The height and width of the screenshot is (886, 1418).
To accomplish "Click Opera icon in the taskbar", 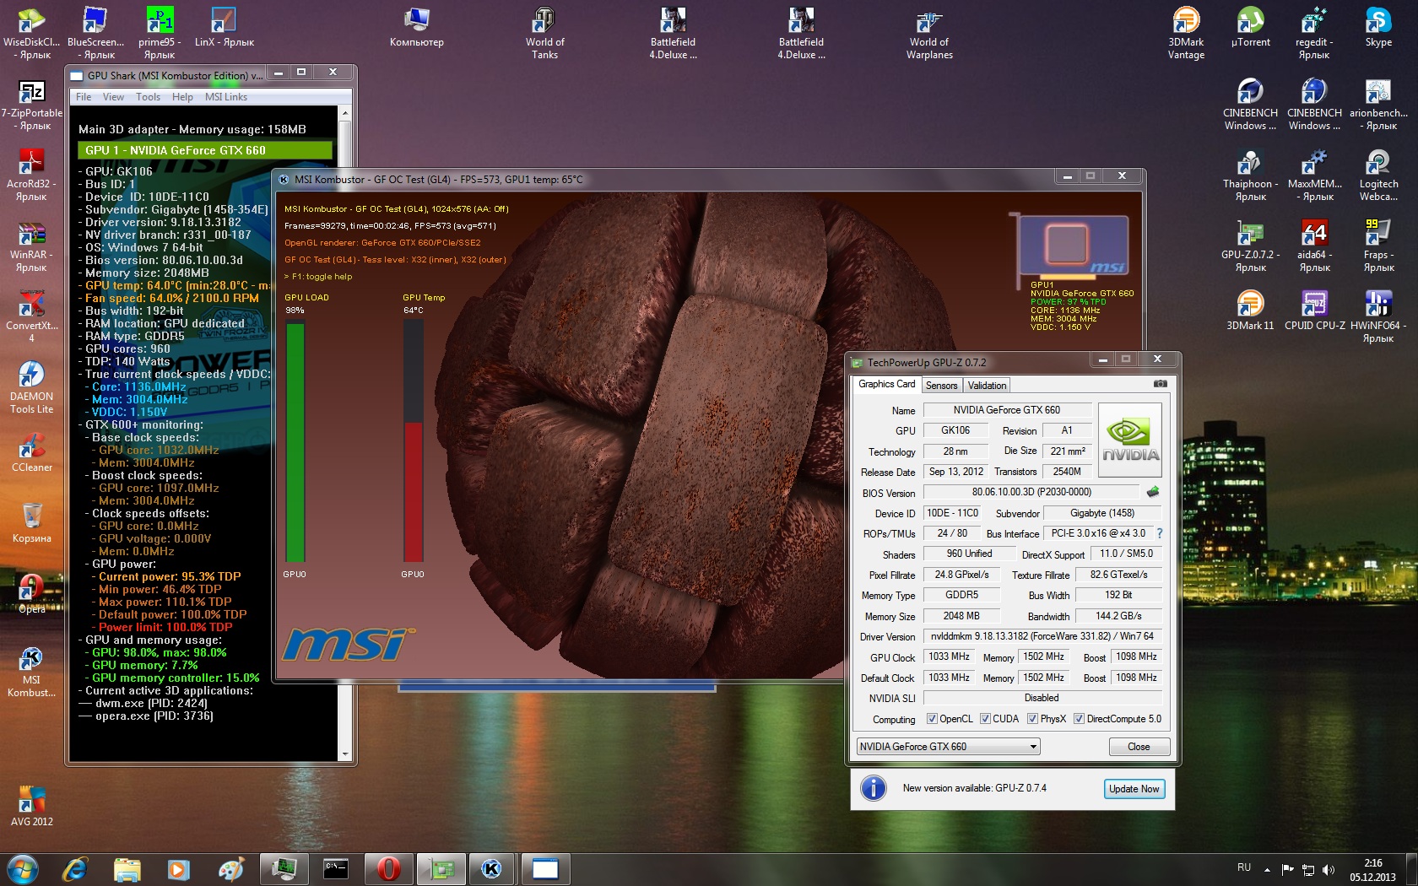I will pos(388,868).
